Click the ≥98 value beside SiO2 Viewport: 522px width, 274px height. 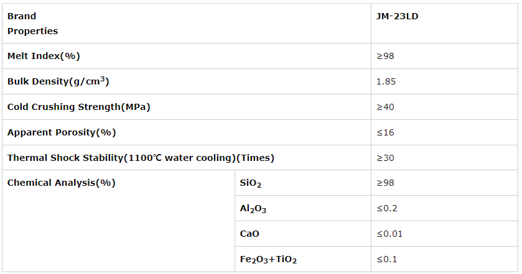385,183
